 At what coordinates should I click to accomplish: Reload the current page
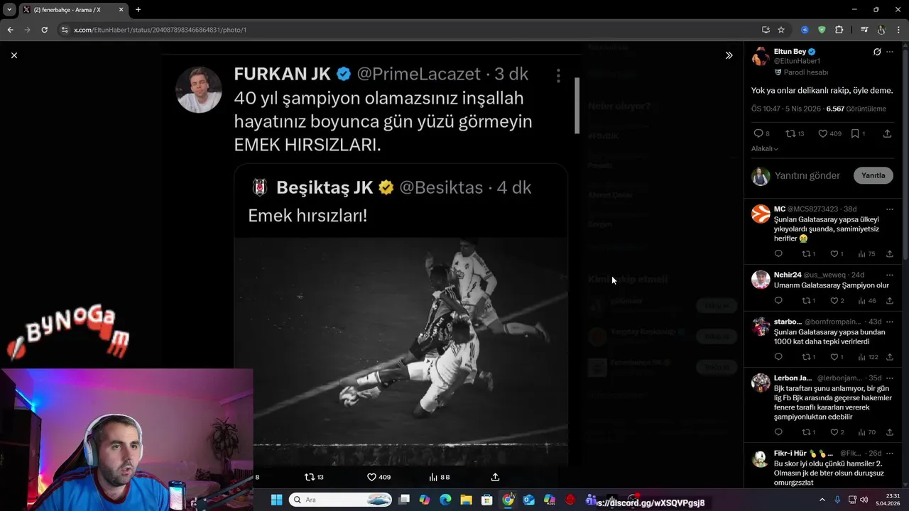(44, 30)
